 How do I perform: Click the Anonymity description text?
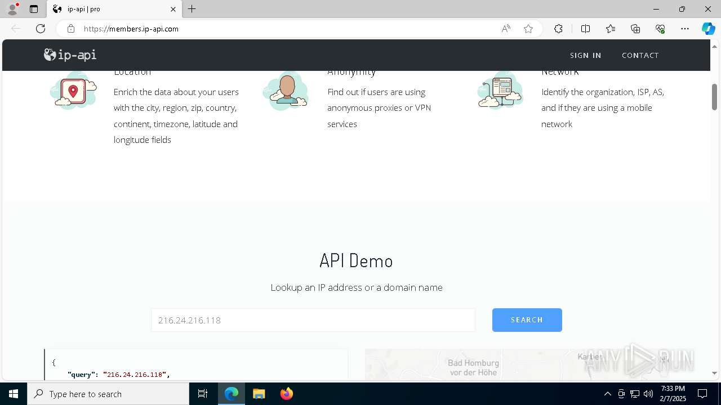coord(379,108)
